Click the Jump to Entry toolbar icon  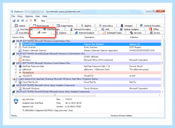[x=35, y=20]
